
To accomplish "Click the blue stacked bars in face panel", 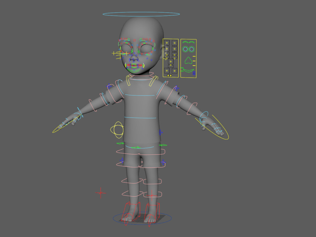I will click(194, 73).
